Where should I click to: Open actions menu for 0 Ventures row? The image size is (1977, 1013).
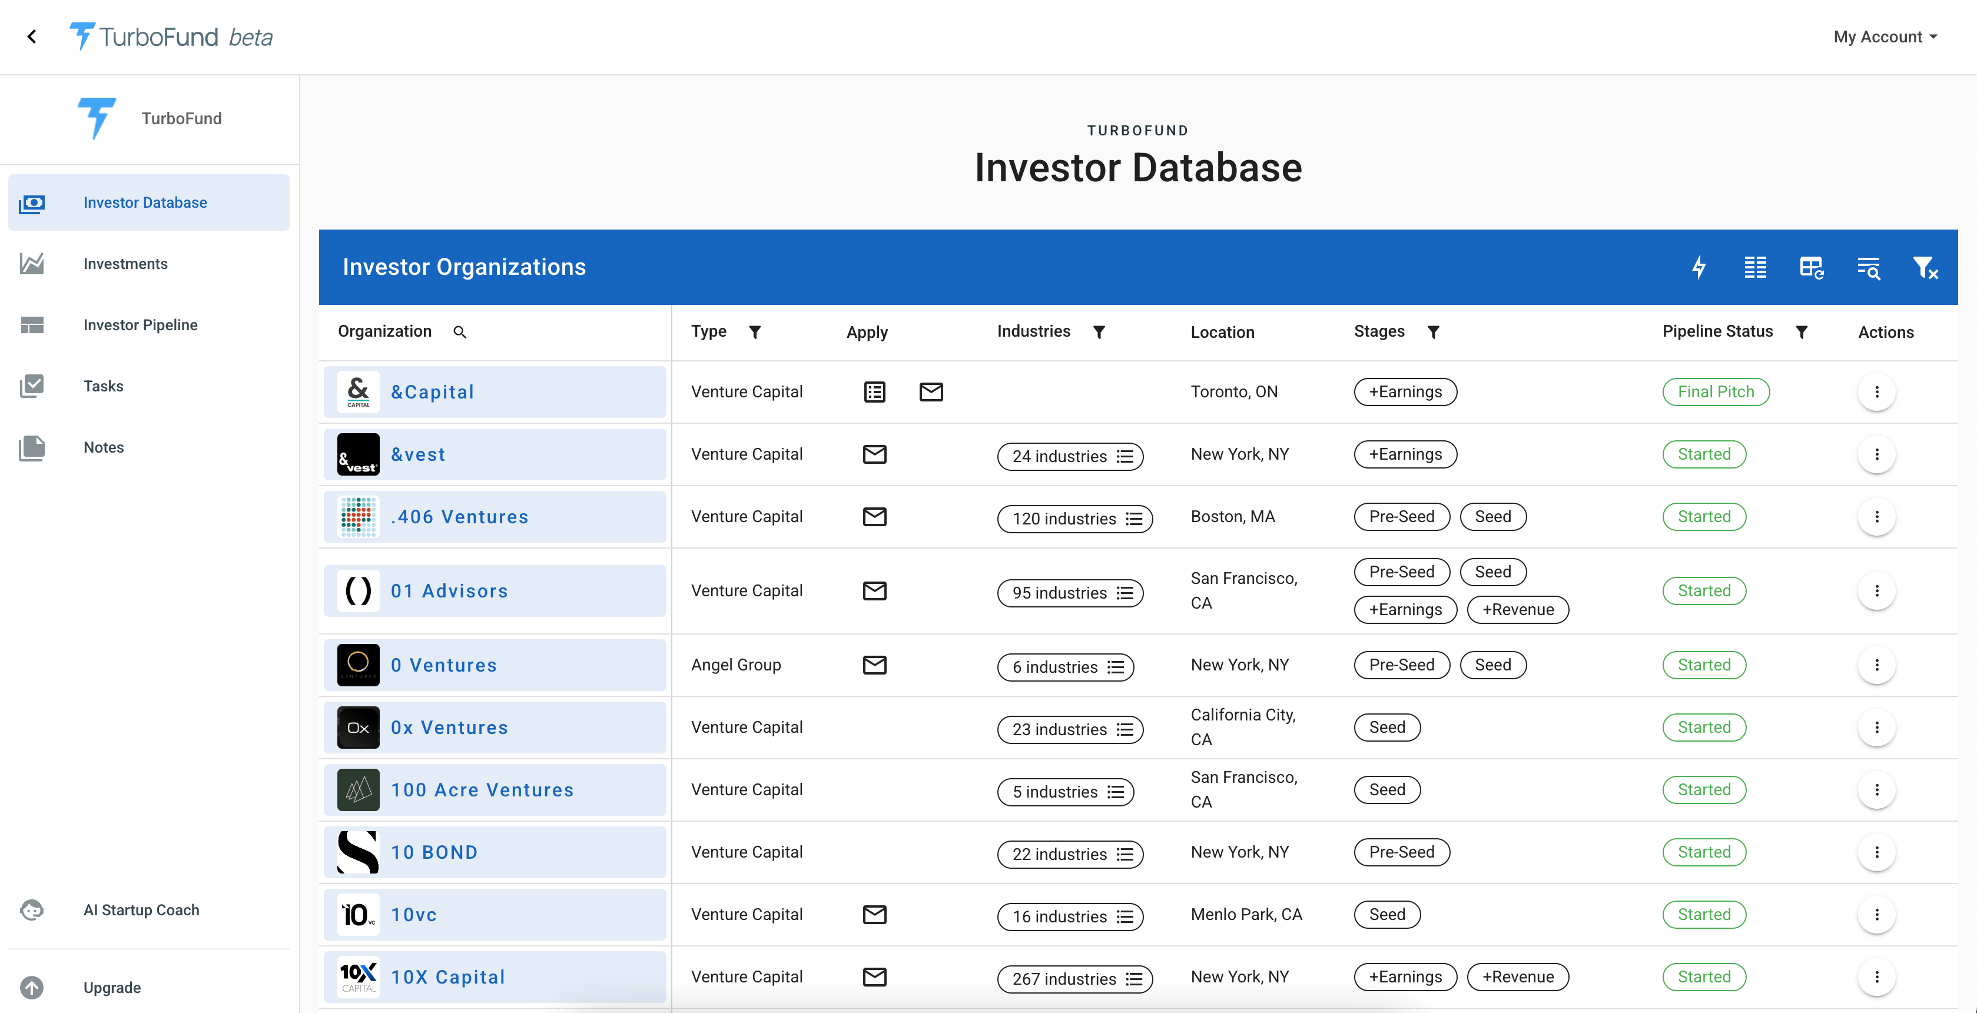(x=1878, y=665)
